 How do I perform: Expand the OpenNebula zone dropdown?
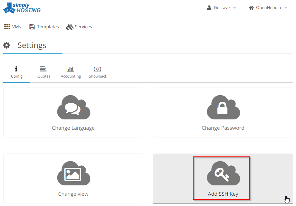268,8
